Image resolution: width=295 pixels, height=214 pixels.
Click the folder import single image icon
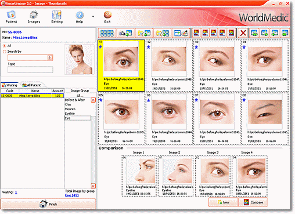click(x=144, y=33)
